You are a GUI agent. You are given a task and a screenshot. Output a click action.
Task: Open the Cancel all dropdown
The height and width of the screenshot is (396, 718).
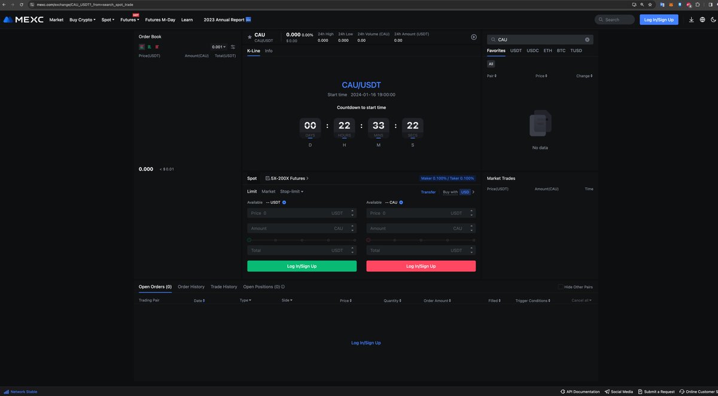click(582, 300)
